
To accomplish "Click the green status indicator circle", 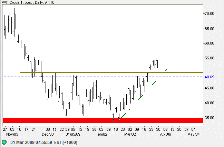I will click(x=4, y=142).
